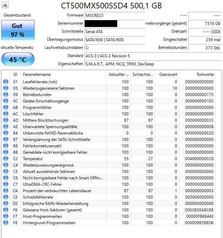Click current value 55 in Temperatur row
This screenshot has height=238, width=223.
click(126, 159)
